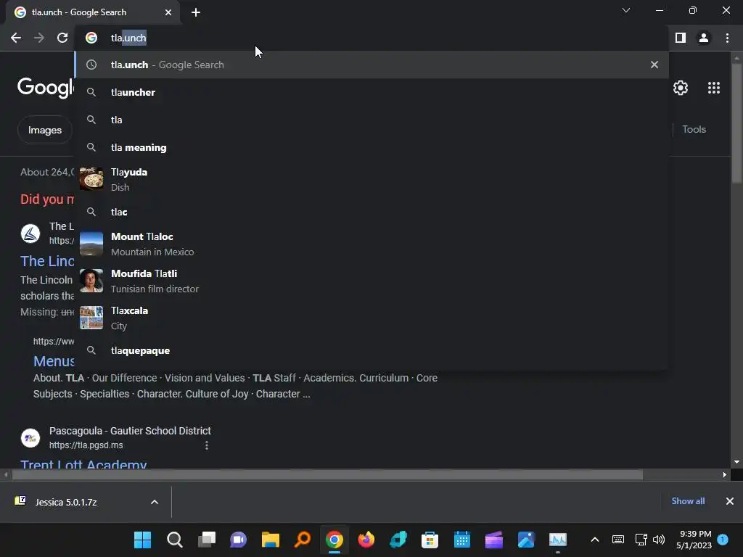Screen dimensions: 743x557
Task: Select Moufida Tlatli suggestion
Action: pos(372,281)
